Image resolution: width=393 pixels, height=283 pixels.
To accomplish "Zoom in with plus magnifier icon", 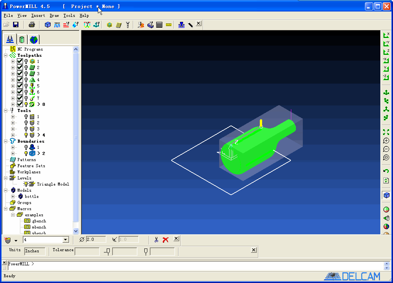I will tap(386, 140).
